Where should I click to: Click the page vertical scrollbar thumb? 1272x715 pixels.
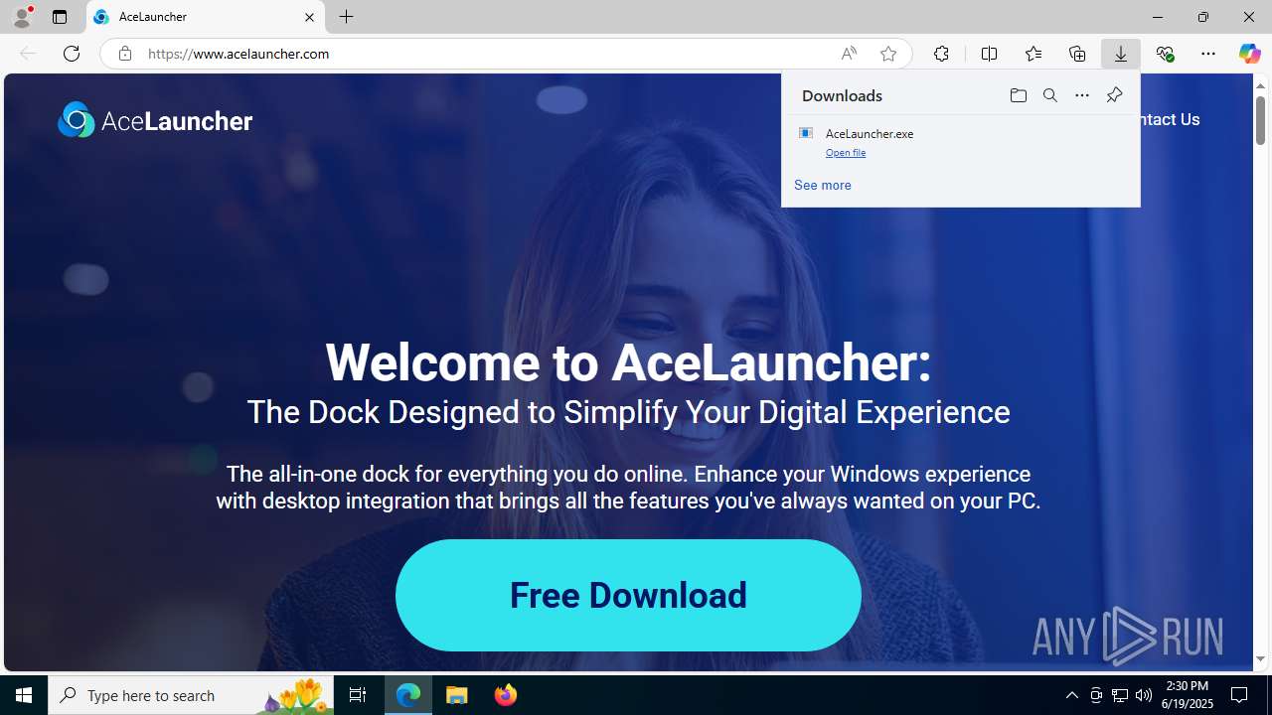coord(1260,119)
